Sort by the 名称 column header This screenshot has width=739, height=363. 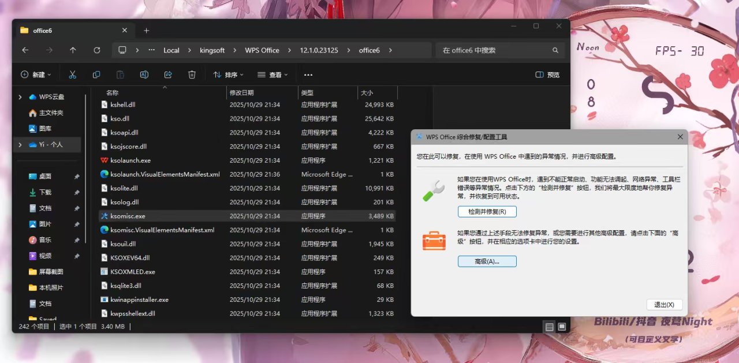click(163, 92)
